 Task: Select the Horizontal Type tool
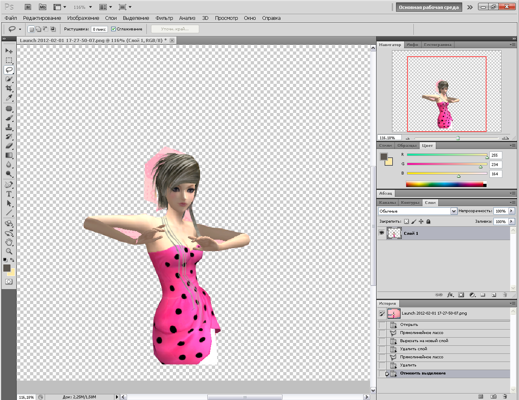pyautogui.click(x=9, y=194)
